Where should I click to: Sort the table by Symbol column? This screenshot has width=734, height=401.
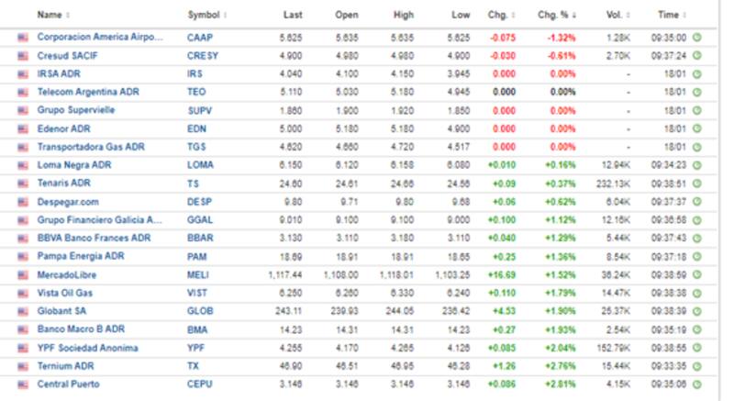[206, 15]
